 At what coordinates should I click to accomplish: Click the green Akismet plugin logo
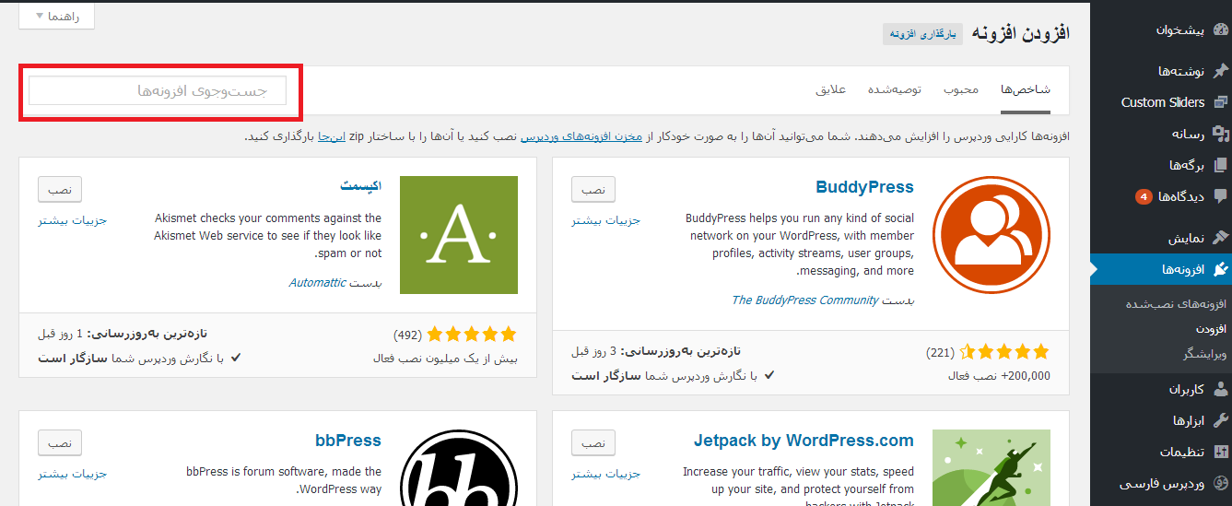tap(459, 235)
